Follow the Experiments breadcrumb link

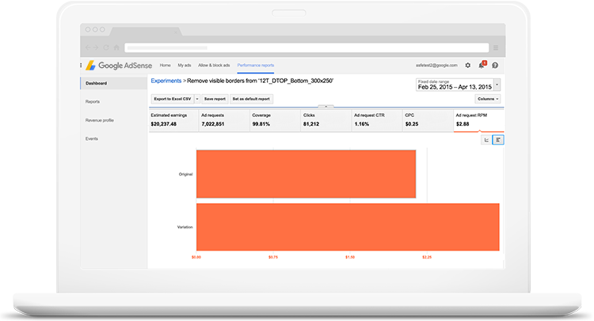(166, 81)
